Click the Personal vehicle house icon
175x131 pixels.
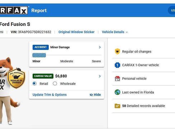point(117,79)
